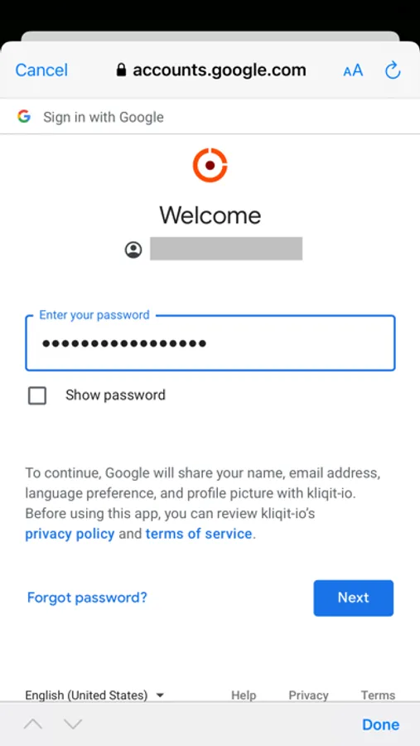Tap the Google G logo
The width and height of the screenshot is (420, 746).
24,117
